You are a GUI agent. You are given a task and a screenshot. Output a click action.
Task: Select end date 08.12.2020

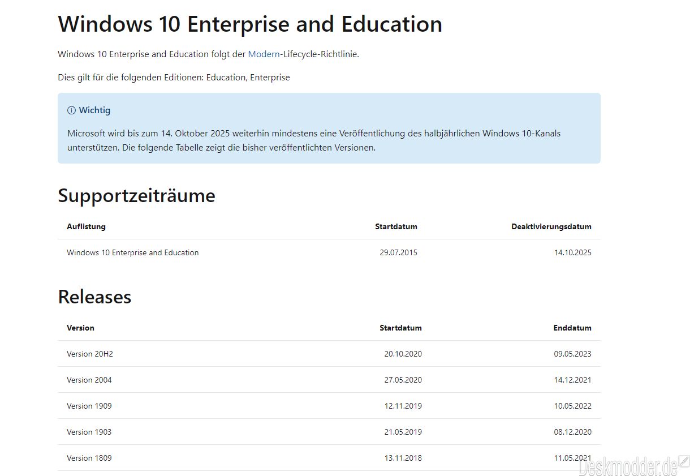pos(572,432)
